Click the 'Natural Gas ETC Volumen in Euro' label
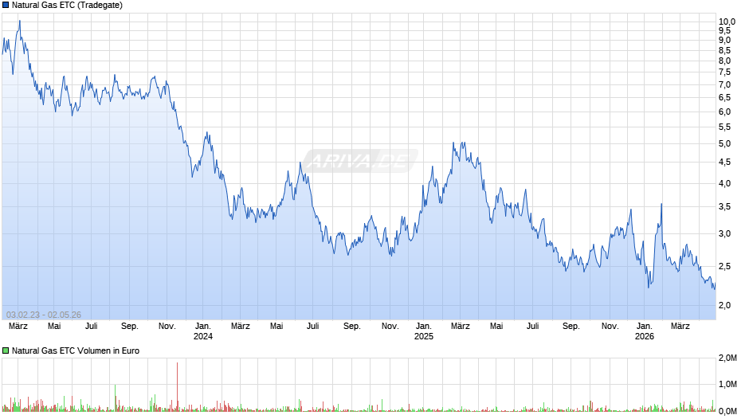This screenshot has height=419, width=749. click(x=76, y=350)
